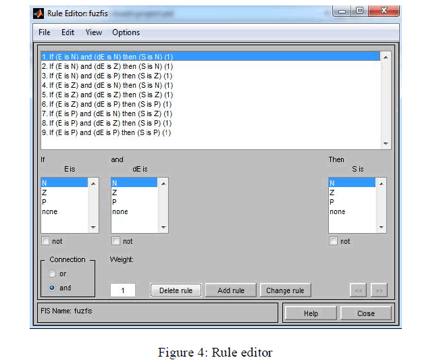439x360 pixels.
Task: Select the 'or' connection radio button
Action: (x=52, y=274)
